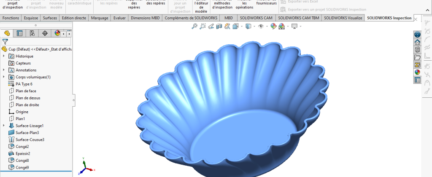Switch to ConfigurationManager tab
Screen dimensions: 432x177
click(32, 33)
